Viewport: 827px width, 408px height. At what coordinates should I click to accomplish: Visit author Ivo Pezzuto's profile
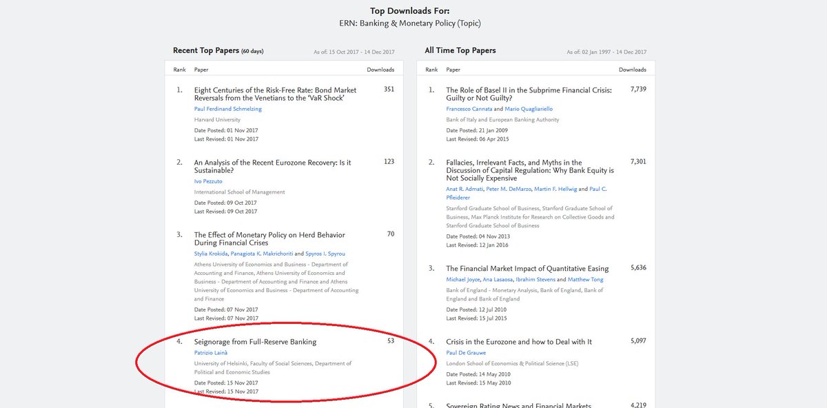point(208,181)
